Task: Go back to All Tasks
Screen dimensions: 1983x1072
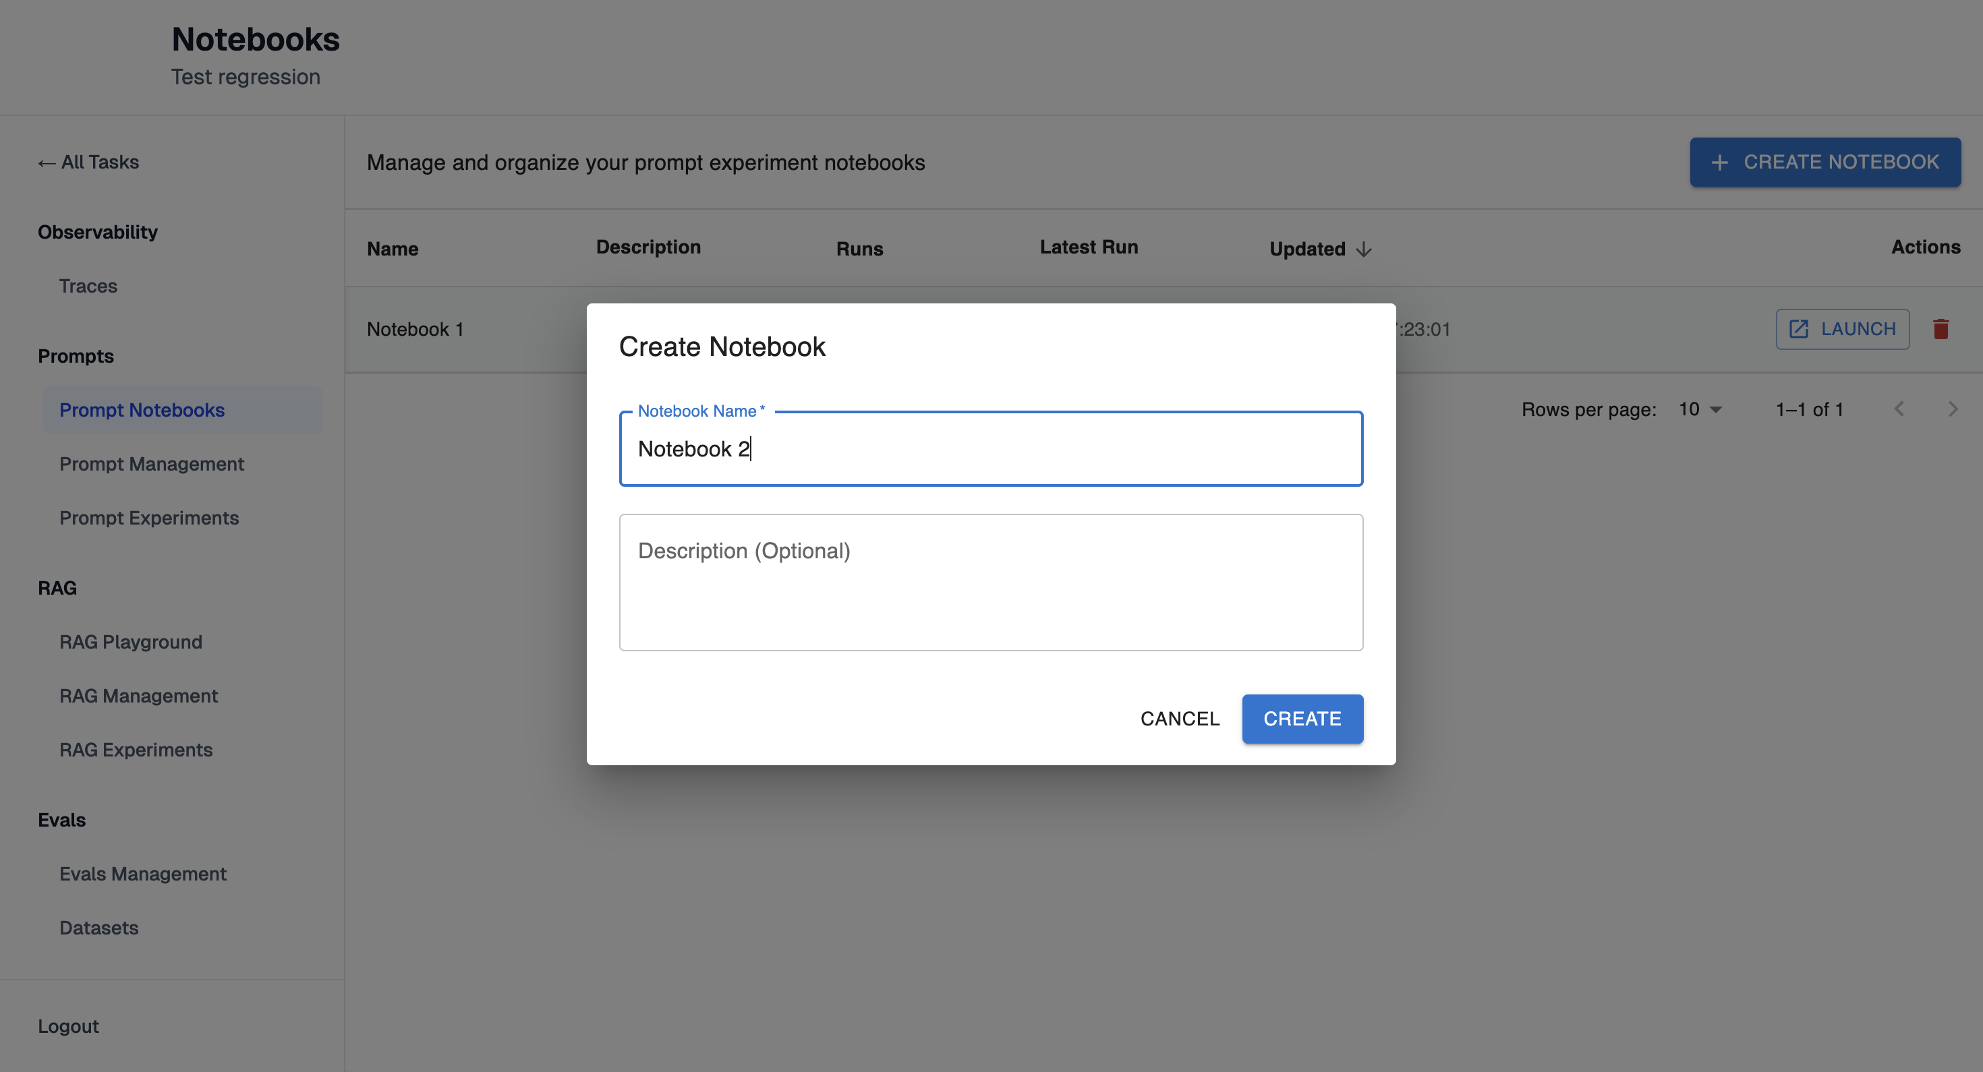Action: click(x=89, y=162)
